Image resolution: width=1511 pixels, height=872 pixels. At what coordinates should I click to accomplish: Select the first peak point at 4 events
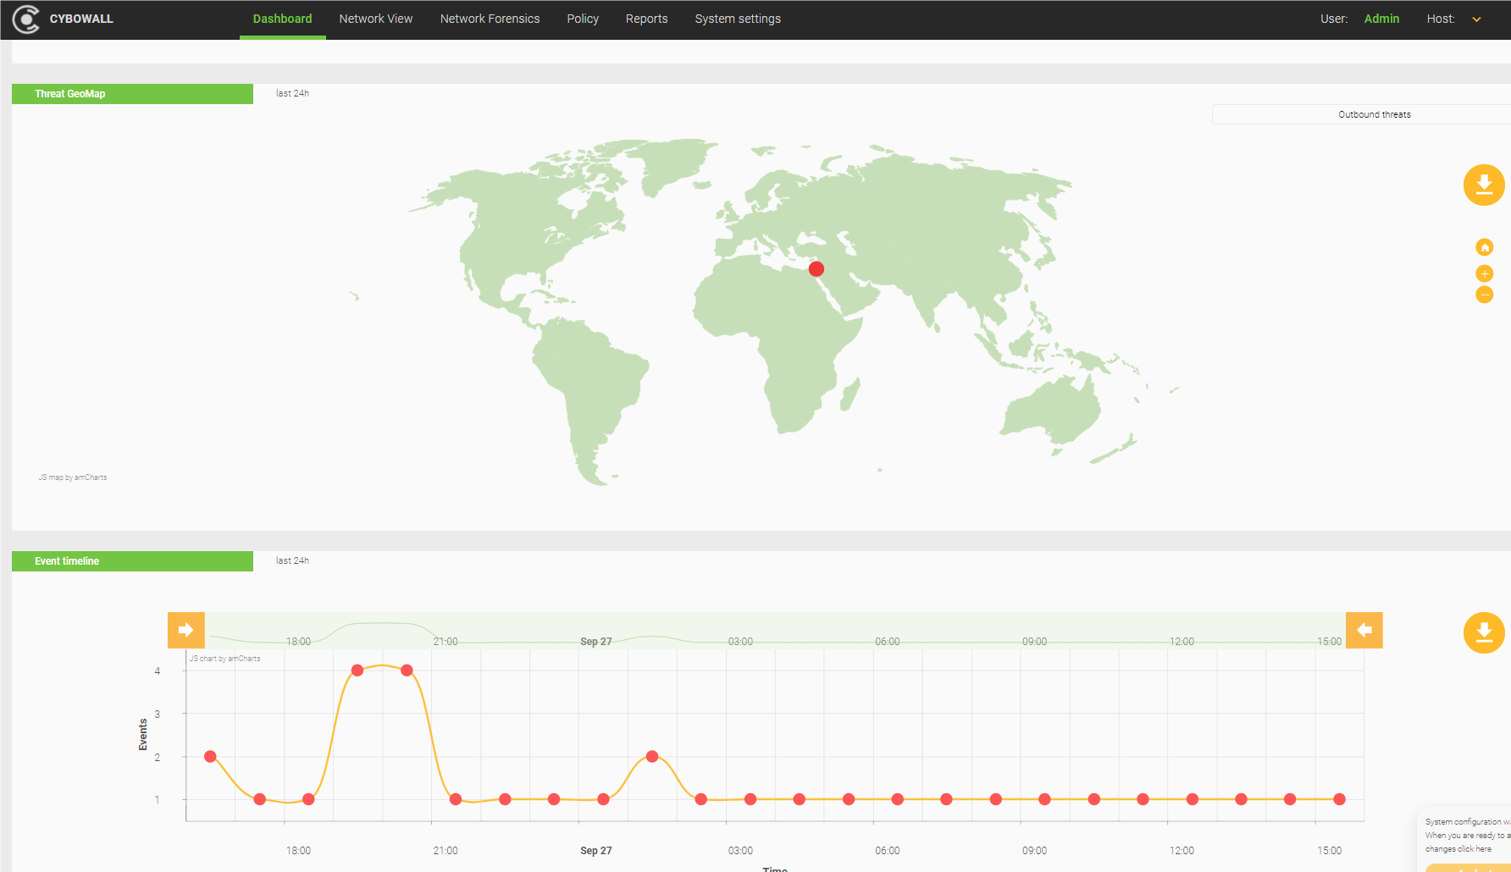357,671
